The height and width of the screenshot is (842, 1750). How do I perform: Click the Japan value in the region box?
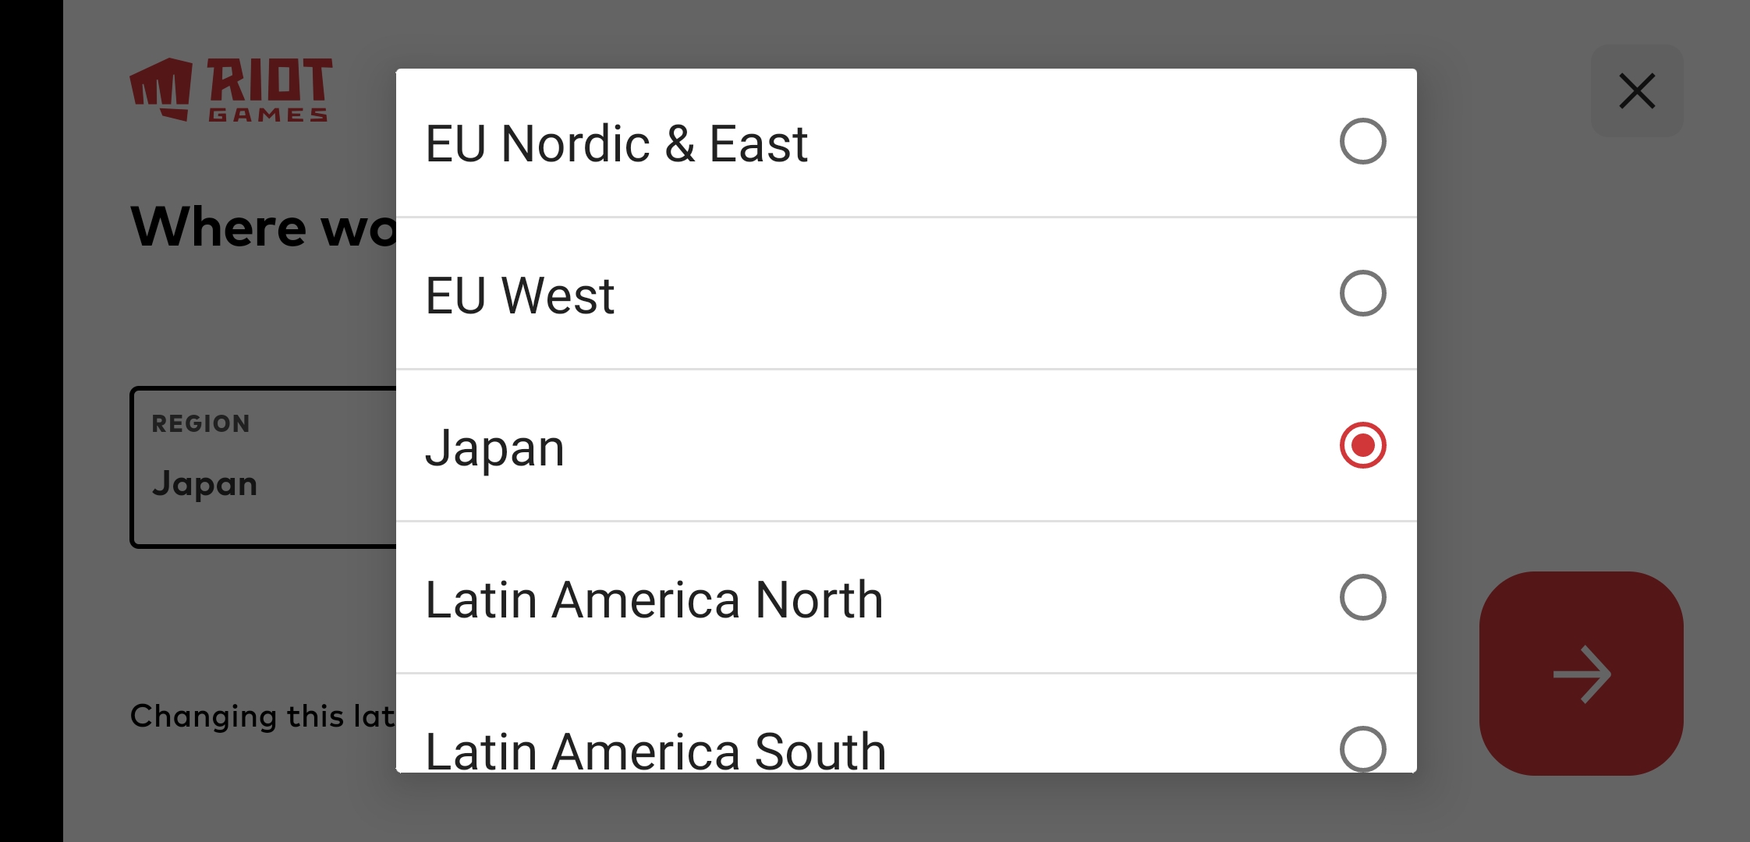pyautogui.click(x=204, y=484)
